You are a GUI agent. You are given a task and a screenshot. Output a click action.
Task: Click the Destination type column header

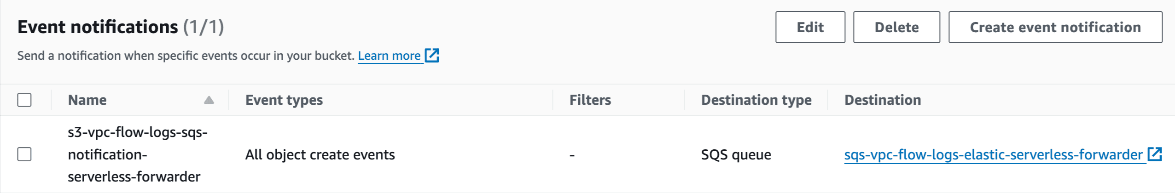pyautogui.click(x=756, y=100)
